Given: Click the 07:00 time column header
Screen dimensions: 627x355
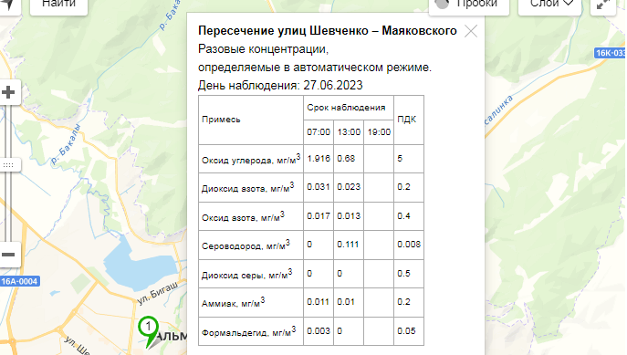Looking at the screenshot, I should (319, 132).
